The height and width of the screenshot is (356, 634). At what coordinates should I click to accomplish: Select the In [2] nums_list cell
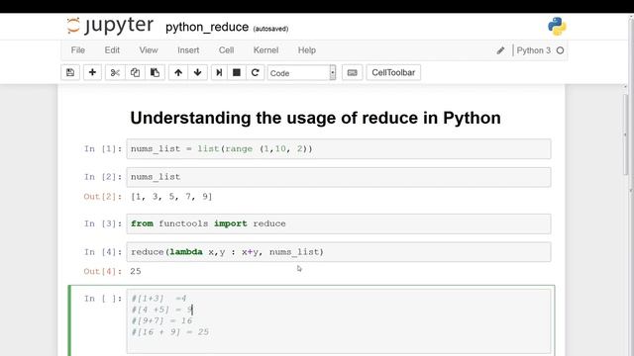pyautogui.click(x=339, y=177)
